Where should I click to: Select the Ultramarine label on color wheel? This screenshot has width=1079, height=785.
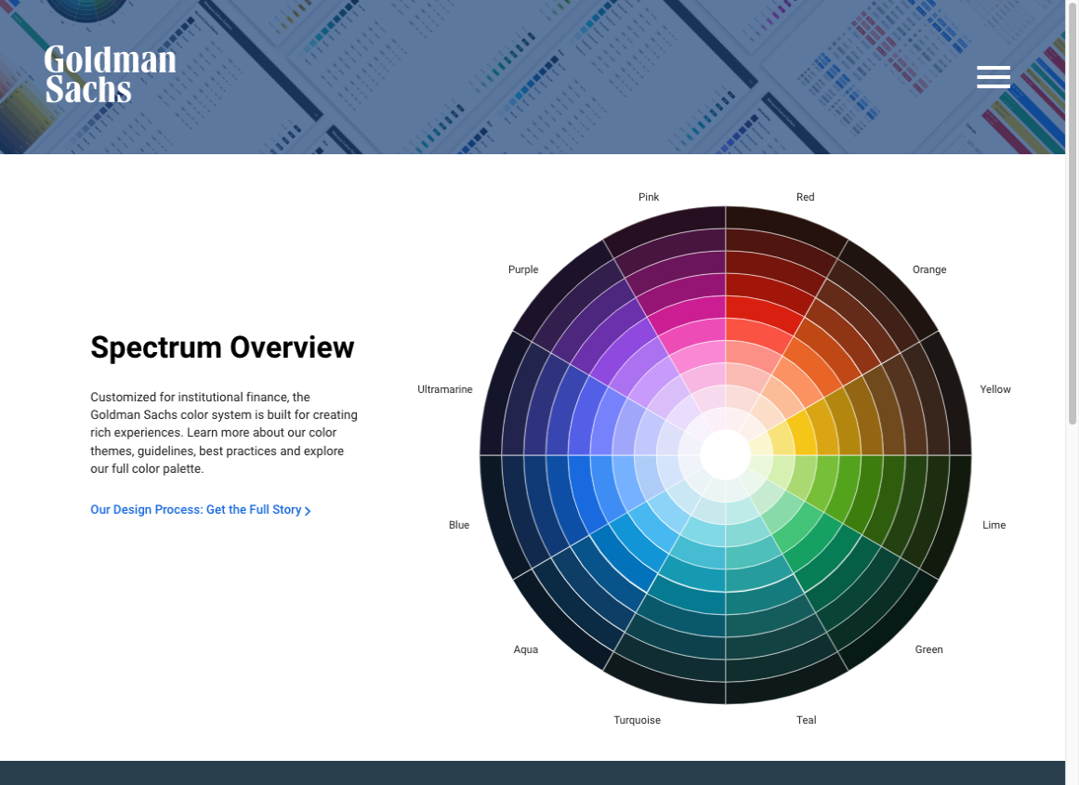coord(444,389)
